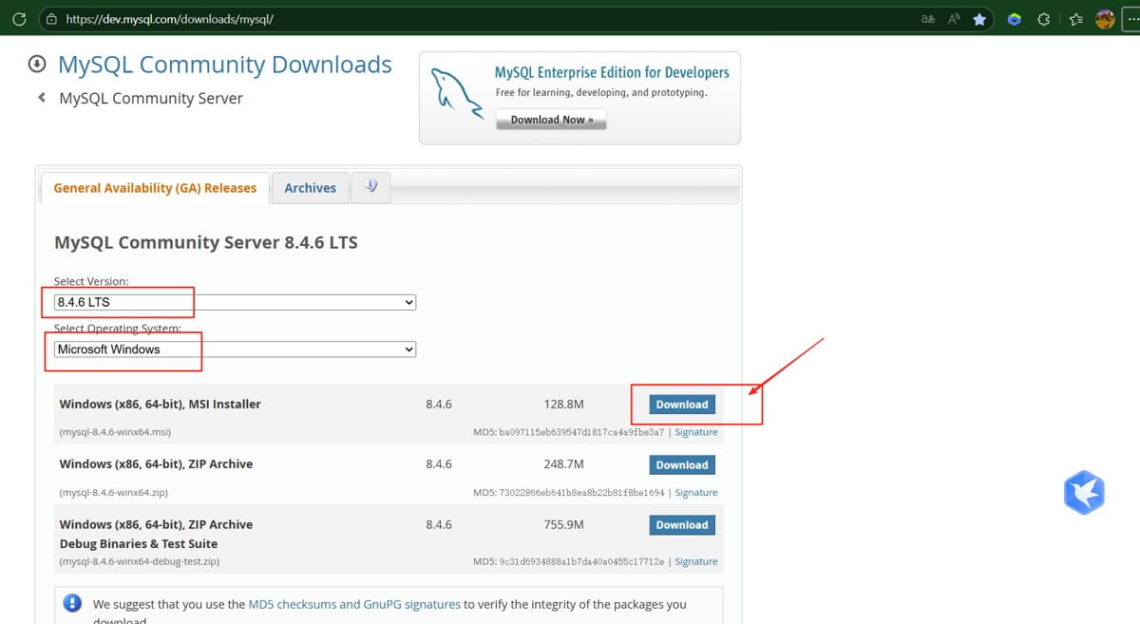The width and height of the screenshot is (1140, 624).
Task: Open the browser profile avatar
Action: pyautogui.click(x=1105, y=18)
